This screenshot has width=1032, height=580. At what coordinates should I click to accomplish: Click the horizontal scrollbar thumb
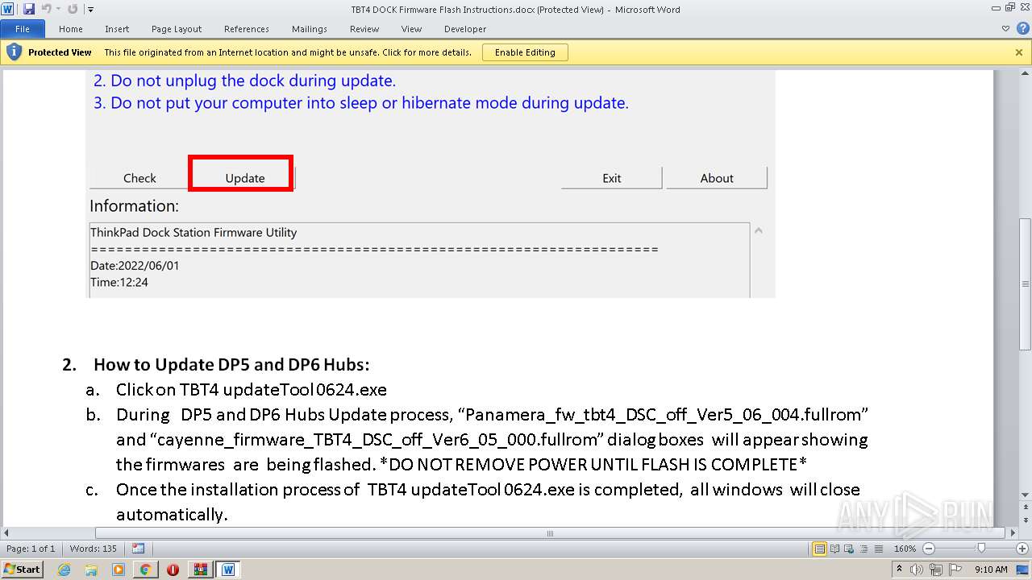coord(550,533)
